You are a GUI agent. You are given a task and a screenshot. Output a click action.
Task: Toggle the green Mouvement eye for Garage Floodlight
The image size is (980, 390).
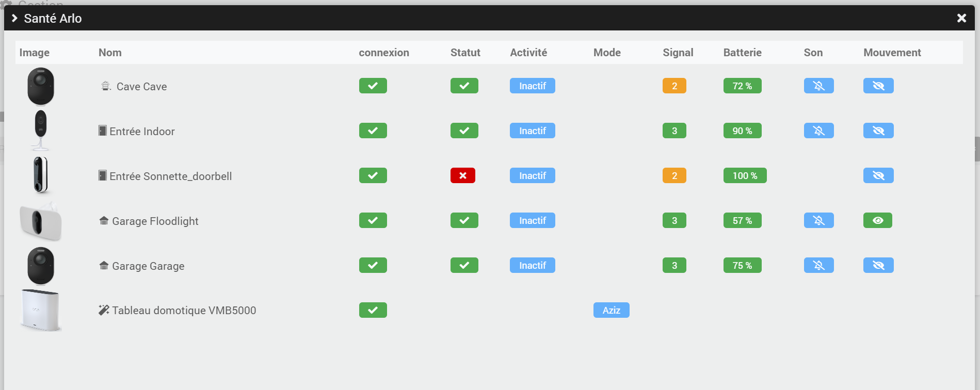[x=877, y=220]
